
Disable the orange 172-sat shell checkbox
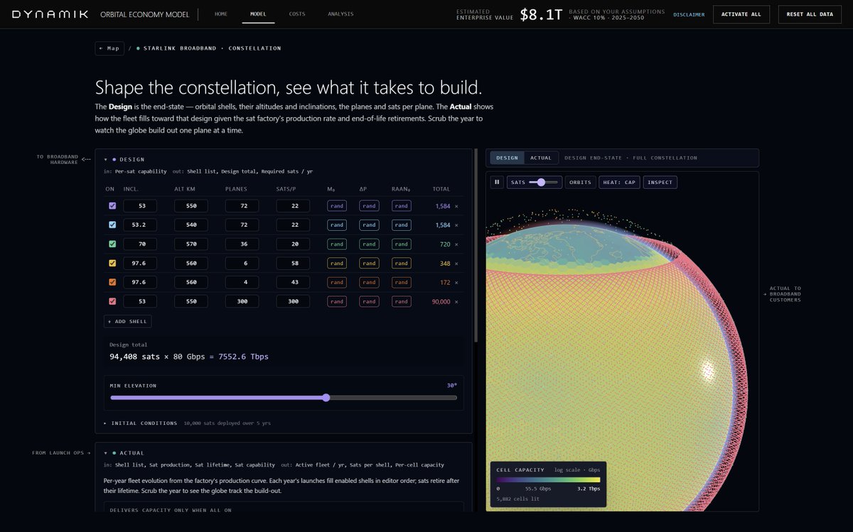coord(112,283)
